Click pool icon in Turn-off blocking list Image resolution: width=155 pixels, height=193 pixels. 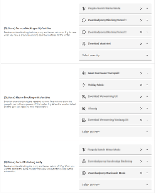pyautogui.click(x=84, y=161)
